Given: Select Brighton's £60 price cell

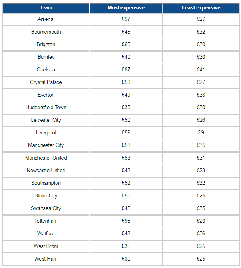Looking at the screenshot, I should 126,45.
